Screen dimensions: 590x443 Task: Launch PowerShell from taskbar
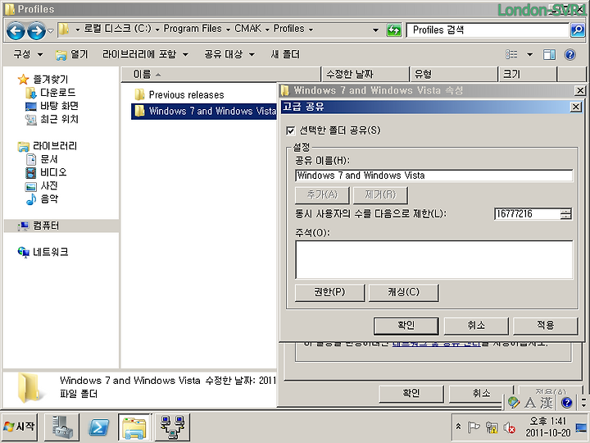98,427
